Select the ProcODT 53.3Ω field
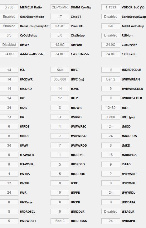Viewport: 146px width, 228px height. 60,26
